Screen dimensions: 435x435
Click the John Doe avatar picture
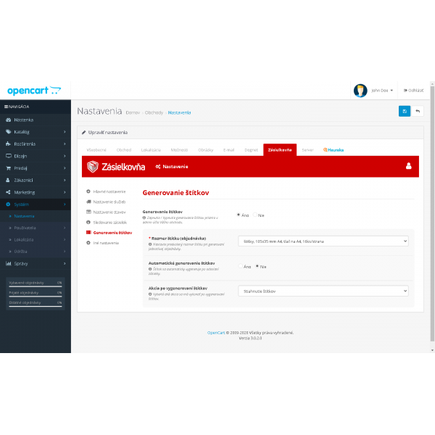click(x=360, y=91)
